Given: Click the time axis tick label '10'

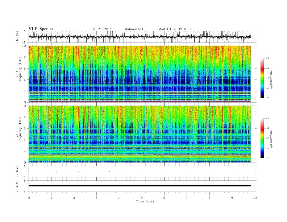Looking at the screenshot, I should pyautogui.click(x=255, y=198).
